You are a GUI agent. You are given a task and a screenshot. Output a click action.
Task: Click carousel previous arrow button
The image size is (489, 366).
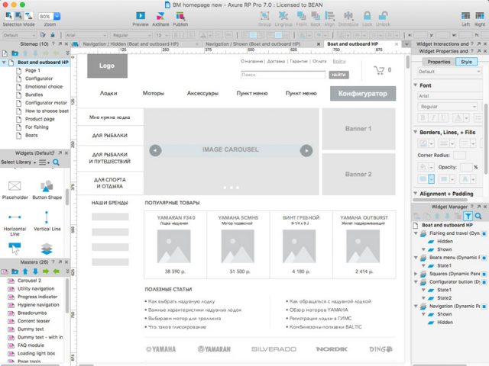[155, 151]
